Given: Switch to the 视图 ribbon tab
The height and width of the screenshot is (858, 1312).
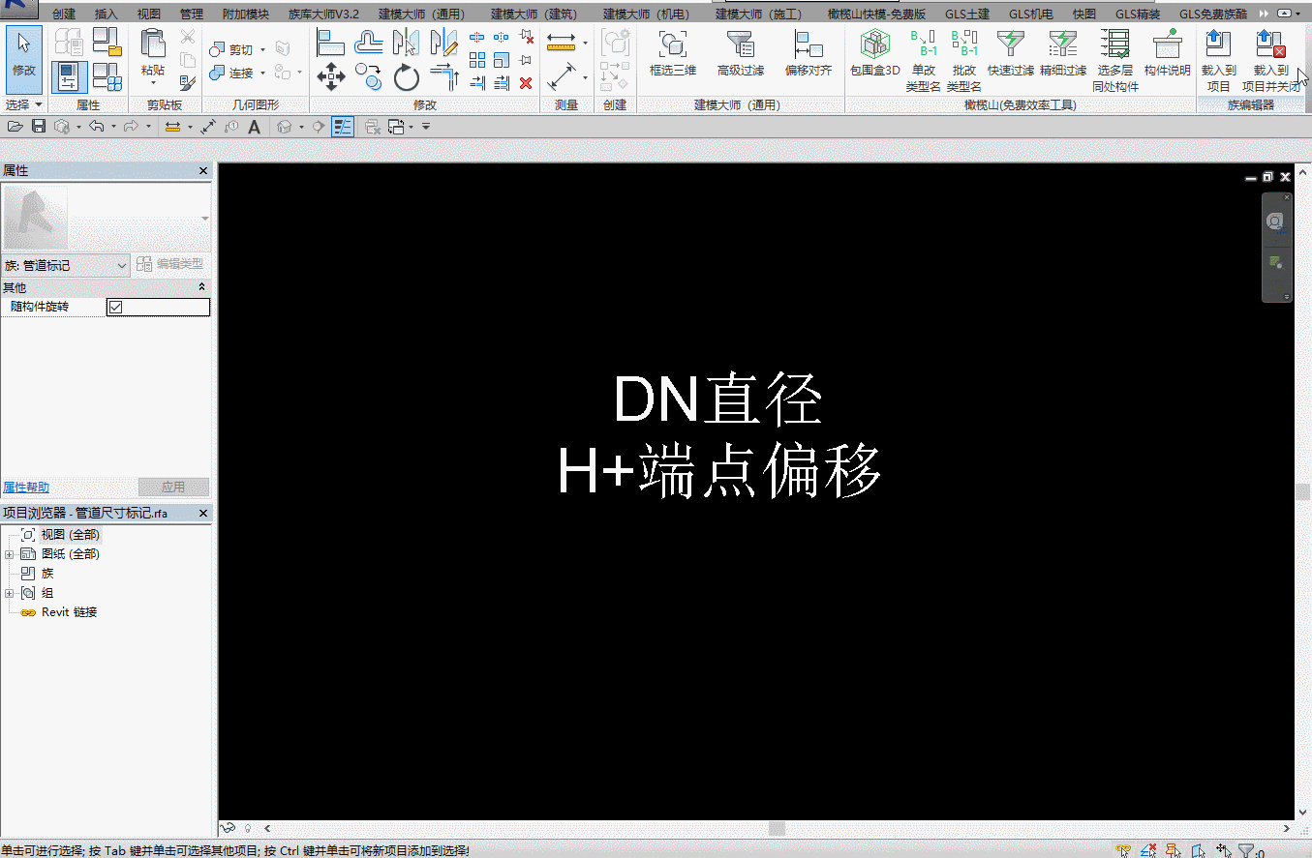Looking at the screenshot, I should (149, 15).
